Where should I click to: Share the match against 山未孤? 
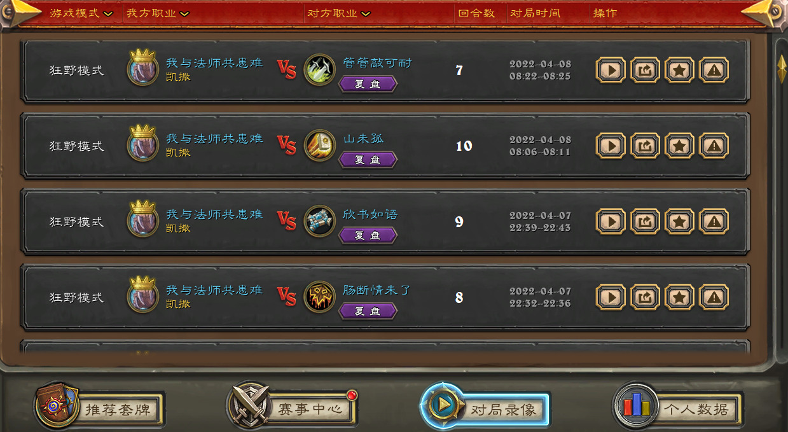[x=645, y=146]
